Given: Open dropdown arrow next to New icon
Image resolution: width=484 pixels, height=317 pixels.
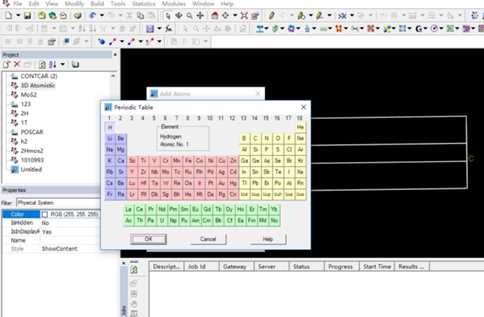Looking at the screenshot, I should (19, 15).
